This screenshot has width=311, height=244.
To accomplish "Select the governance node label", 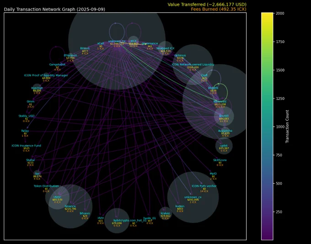I will (x=150, y=43).
